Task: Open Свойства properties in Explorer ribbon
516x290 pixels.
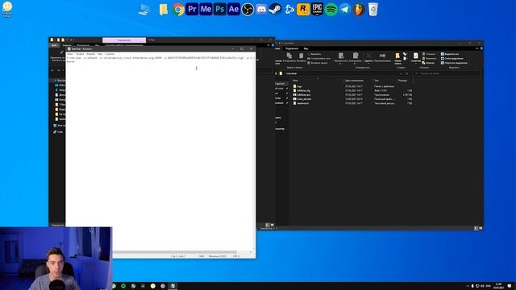Action: coord(416,57)
